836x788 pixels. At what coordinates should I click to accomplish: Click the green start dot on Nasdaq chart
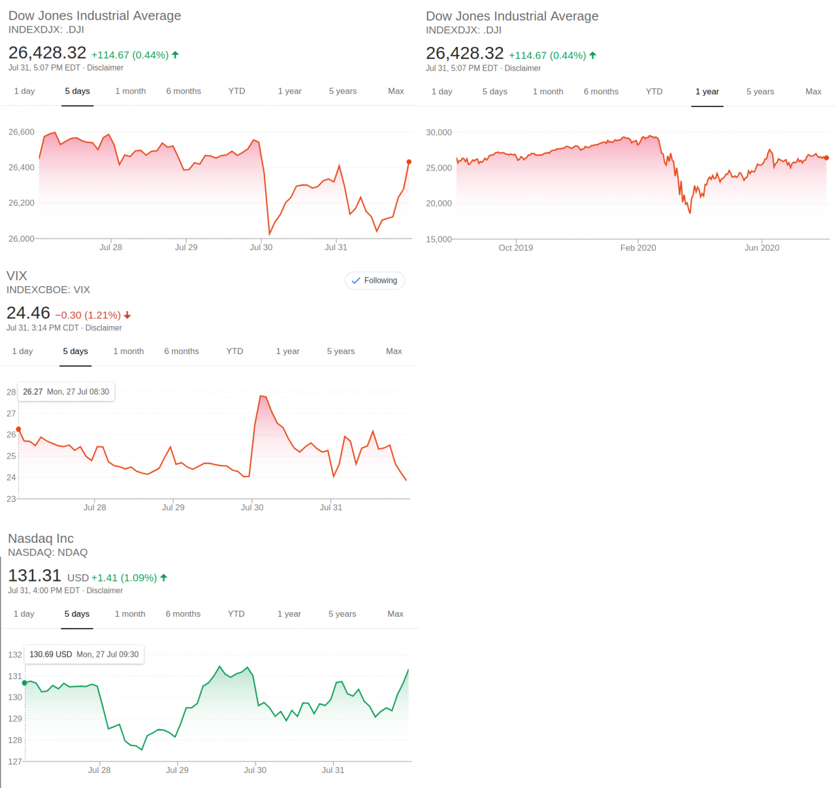point(25,683)
